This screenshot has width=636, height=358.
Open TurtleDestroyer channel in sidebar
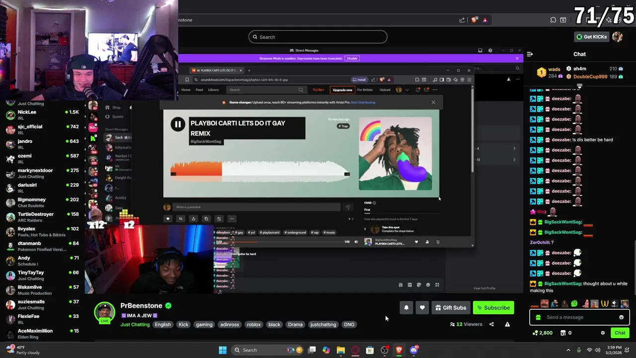pyautogui.click(x=42, y=217)
